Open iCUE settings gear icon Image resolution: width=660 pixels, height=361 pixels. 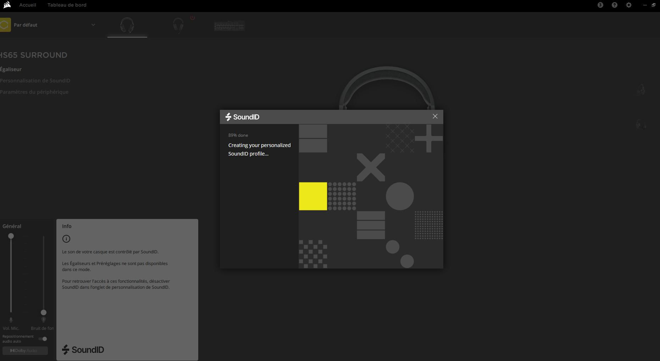(x=628, y=5)
